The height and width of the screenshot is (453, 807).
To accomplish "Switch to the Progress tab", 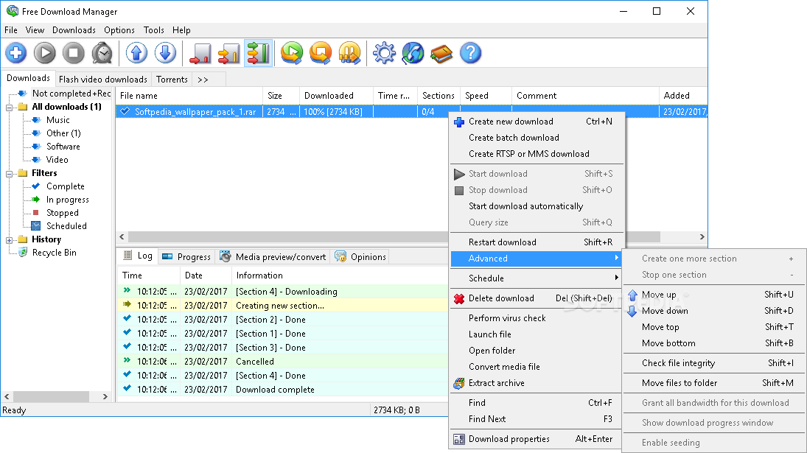I will point(186,256).
